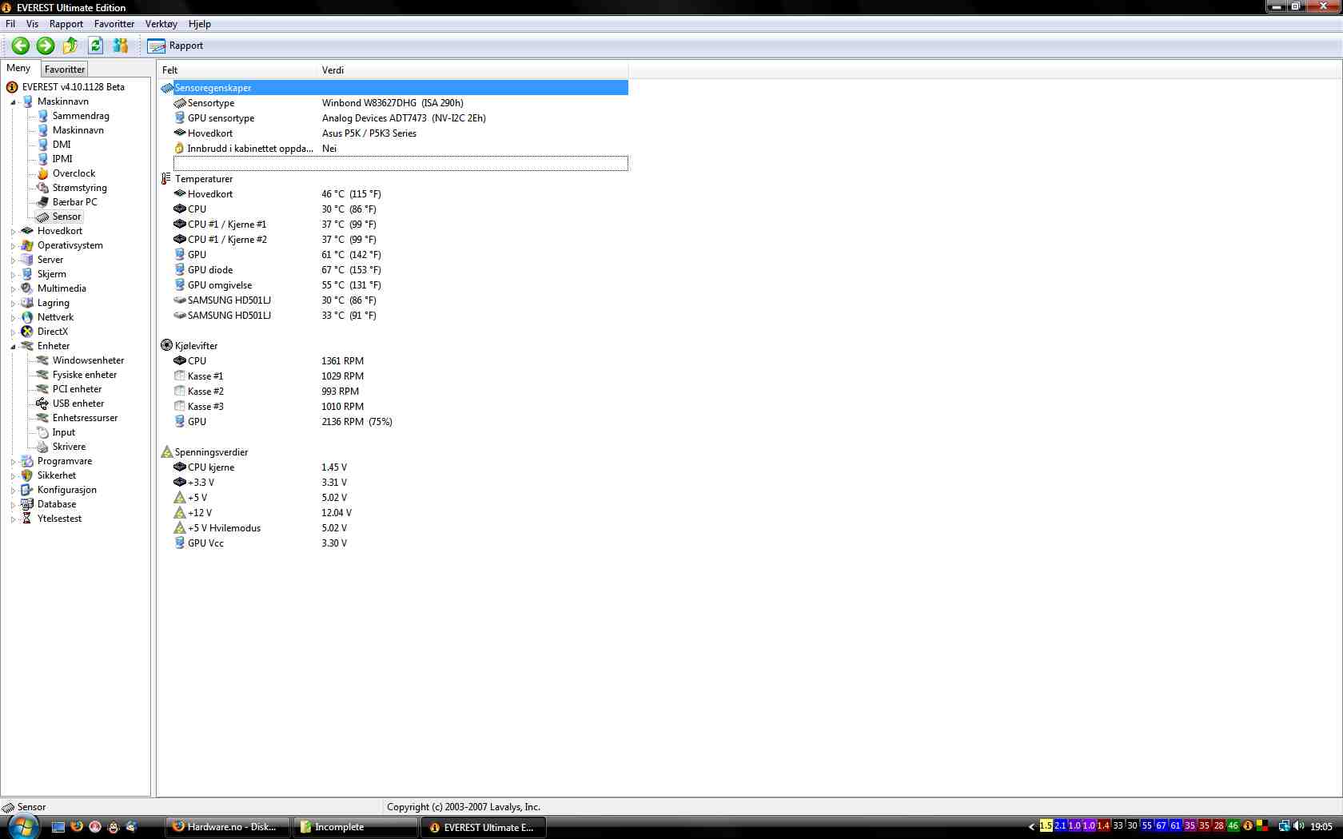Select the Sensor tree item
Image resolution: width=1343 pixels, height=839 pixels.
pos(67,217)
